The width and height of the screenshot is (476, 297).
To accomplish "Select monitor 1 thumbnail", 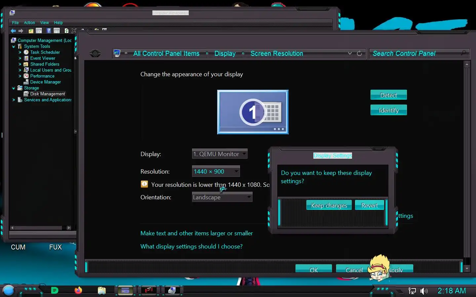I will pyautogui.click(x=253, y=112).
